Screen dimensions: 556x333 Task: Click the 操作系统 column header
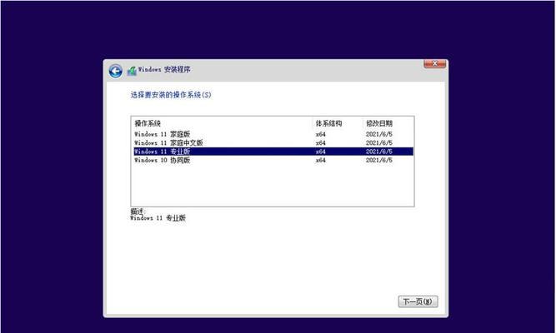[148, 123]
